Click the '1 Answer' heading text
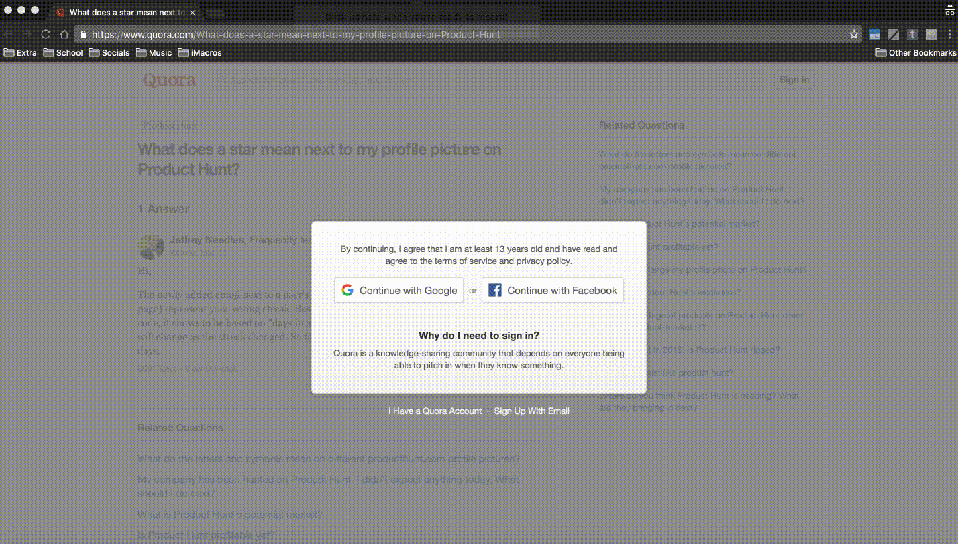Viewport: 958px width, 544px height. click(164, 209)
